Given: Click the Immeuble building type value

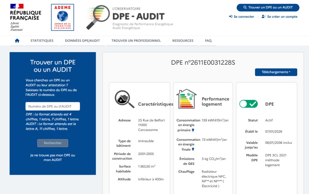Looking at the screenshot, I should pos(146,141).
